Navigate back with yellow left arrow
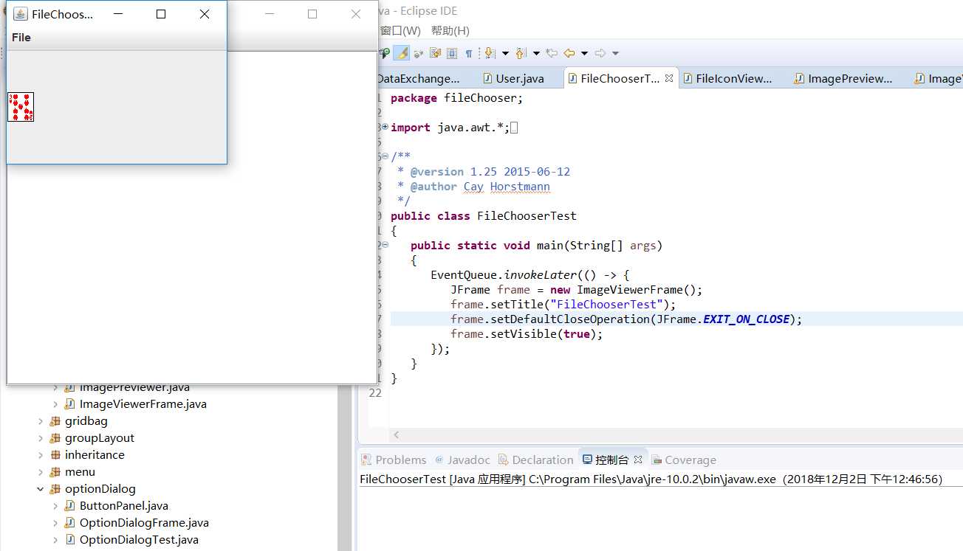963x551 pixels. pos(569,53)
